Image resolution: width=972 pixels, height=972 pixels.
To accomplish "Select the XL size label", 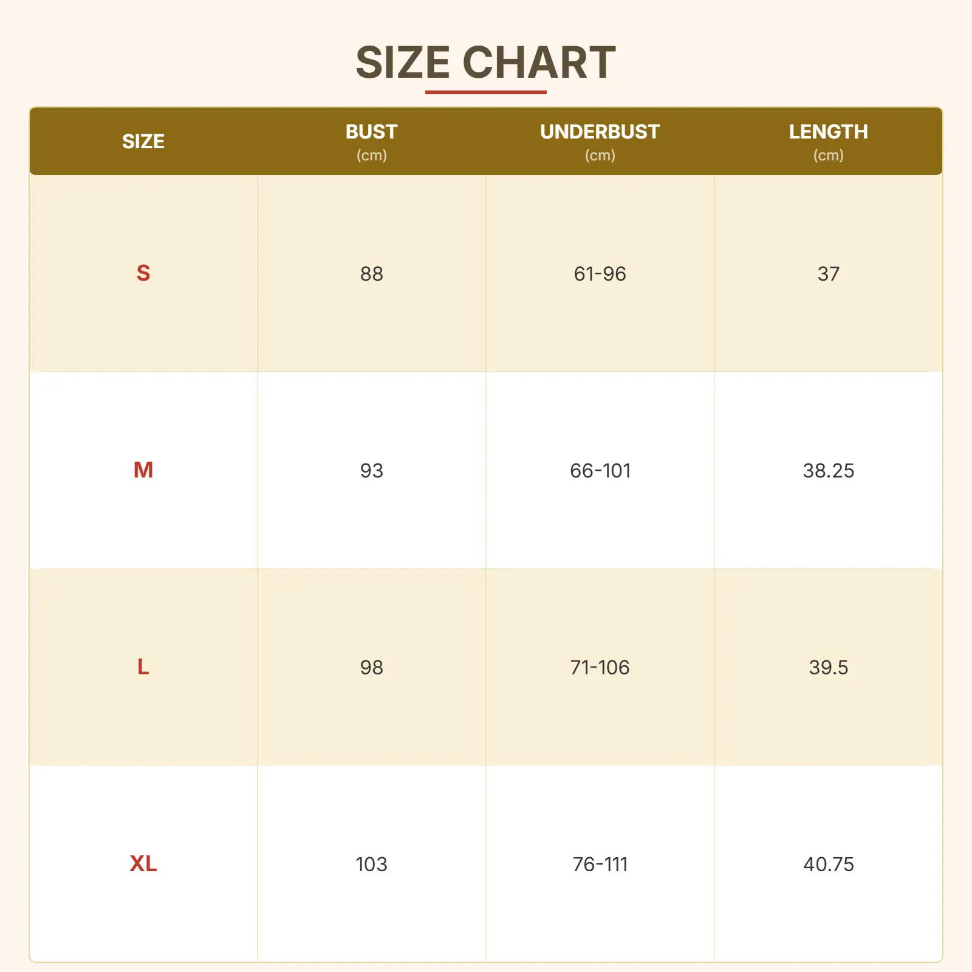I will pos(143,864).
